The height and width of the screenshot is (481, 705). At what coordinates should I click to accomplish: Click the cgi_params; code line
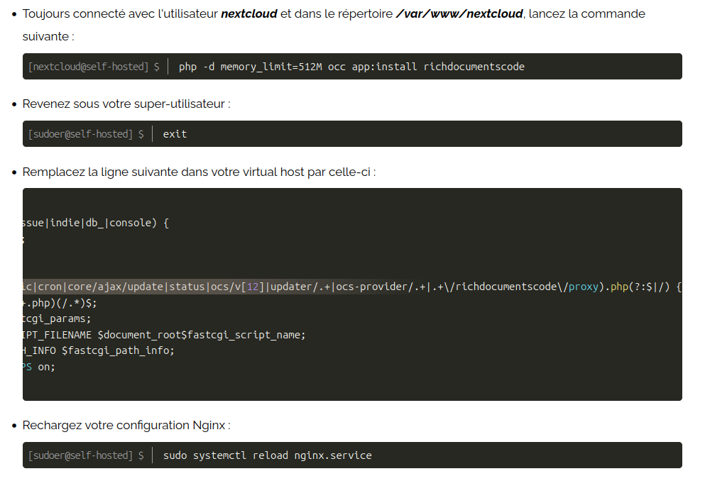[x=57, y=319]
